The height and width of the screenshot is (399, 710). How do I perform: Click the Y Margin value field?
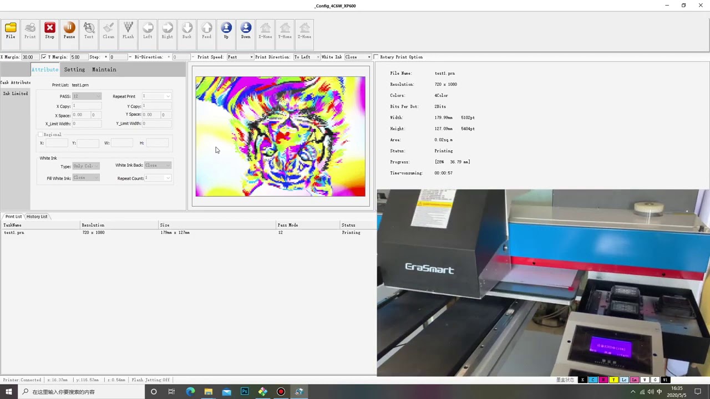pyautogui.click(x=78, y=57)
